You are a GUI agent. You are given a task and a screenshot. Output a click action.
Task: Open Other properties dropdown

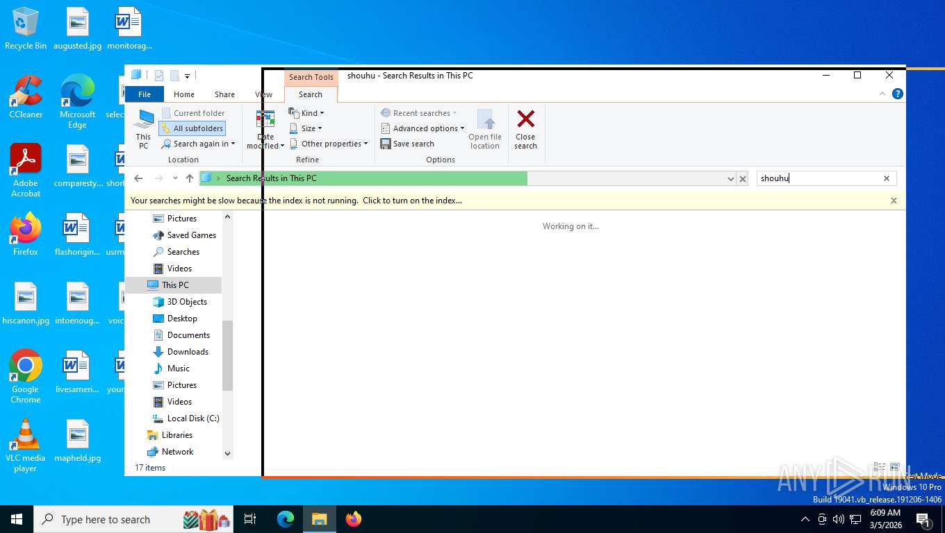click(329, 144)
